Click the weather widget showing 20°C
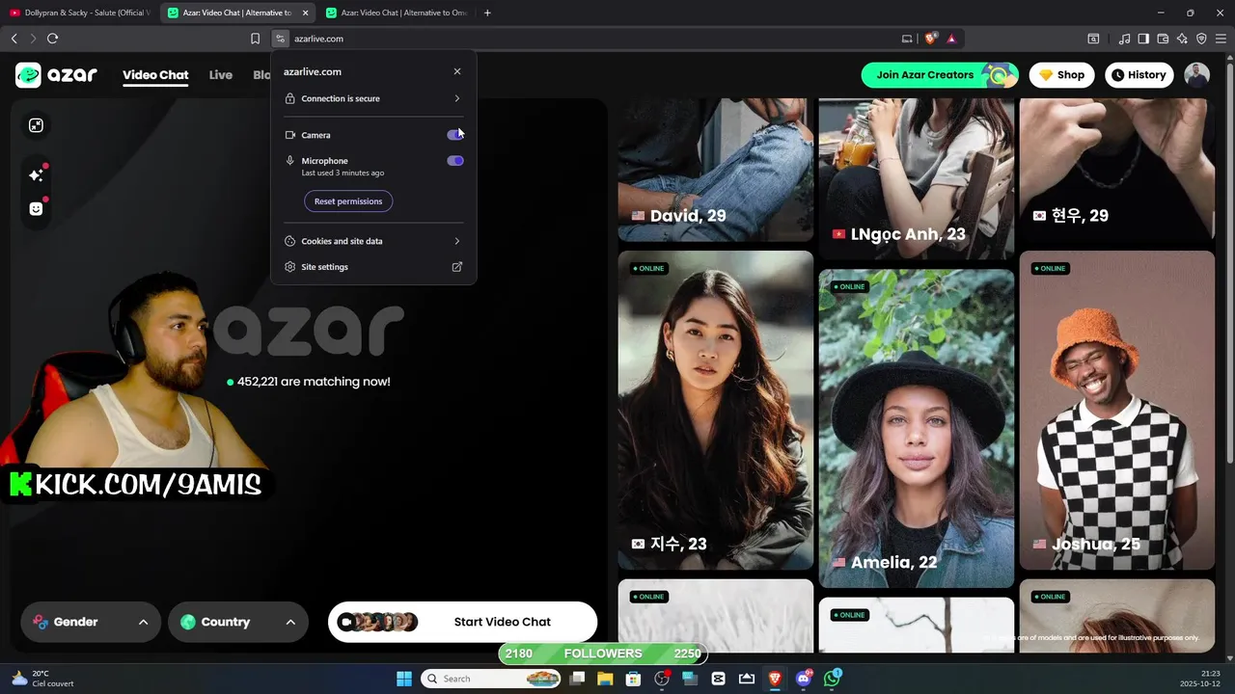The width and height of the screenshot is (1235, 694). coord(43,679)
